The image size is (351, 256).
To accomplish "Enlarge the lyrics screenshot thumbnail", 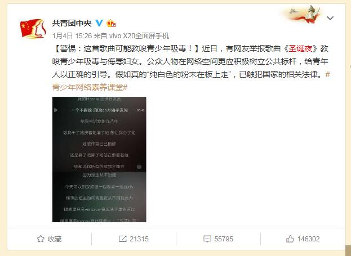I will [x=99, y=159].
